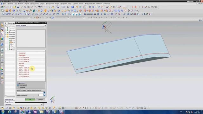Click the New file icon

11,7
